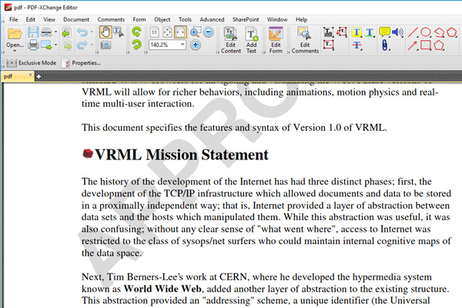The height and width of the screenshot is (308, 462).
Task: Select the Rectangle shape tool
Action: point(426,45)
